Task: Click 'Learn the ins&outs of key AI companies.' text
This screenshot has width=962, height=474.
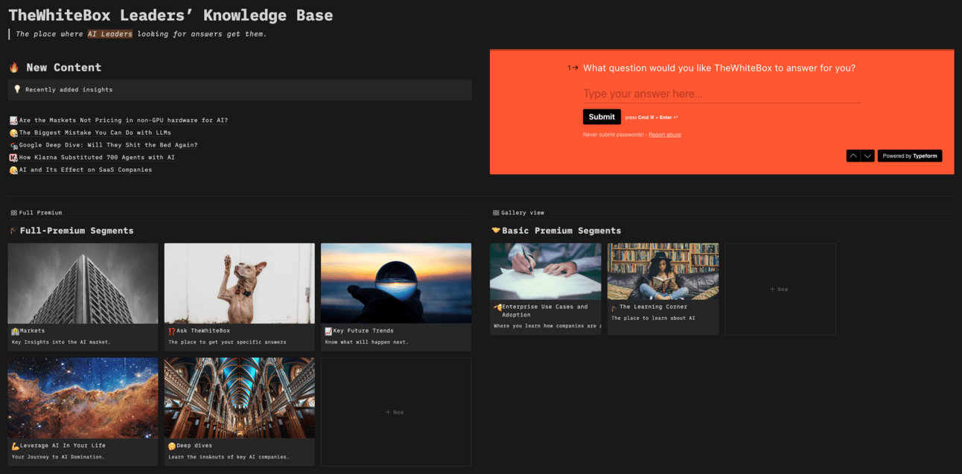Action: (x=229, y=457)
